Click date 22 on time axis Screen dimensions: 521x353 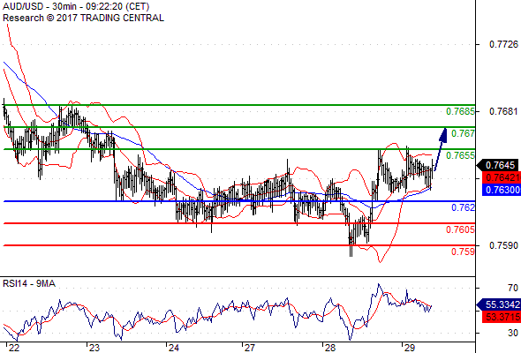point(14,348)
